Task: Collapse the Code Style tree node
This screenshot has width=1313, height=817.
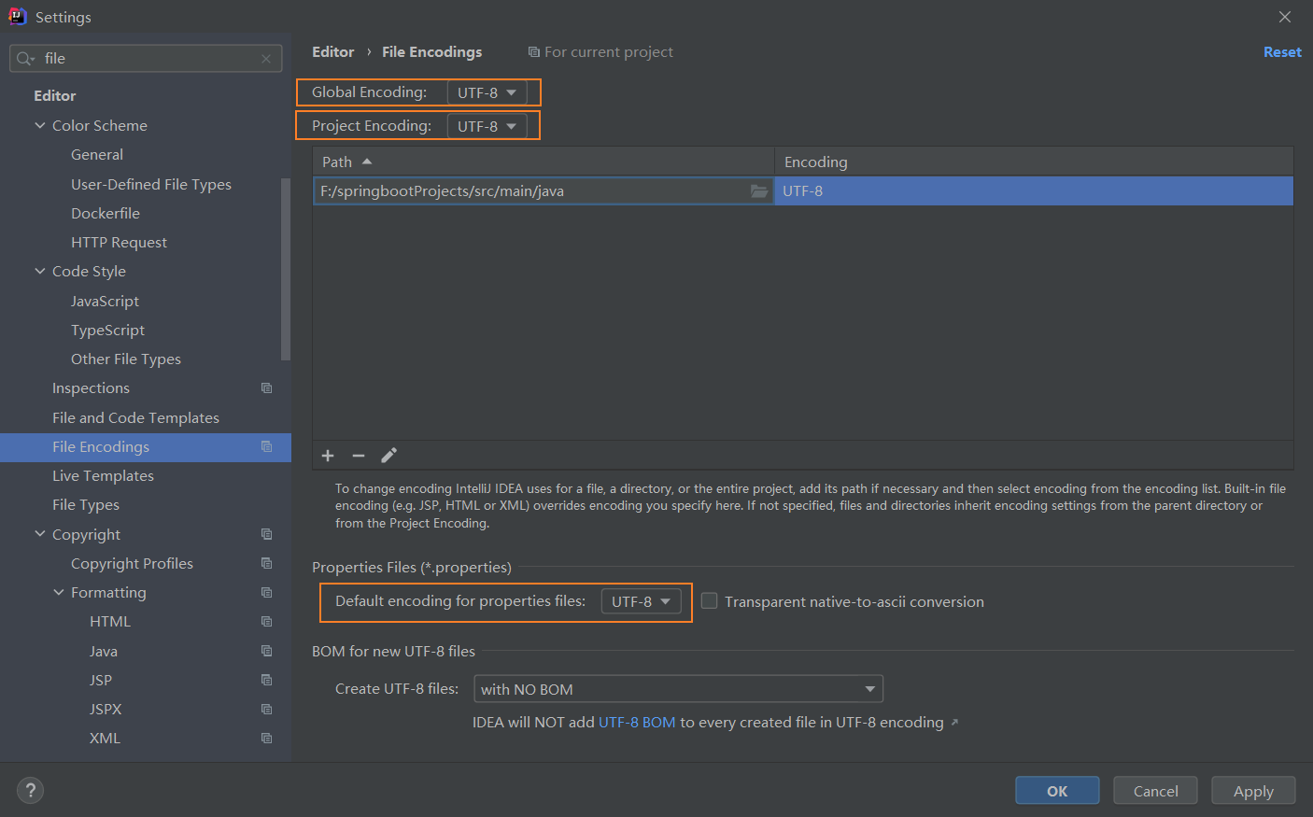Action: [x=40, y=272]
